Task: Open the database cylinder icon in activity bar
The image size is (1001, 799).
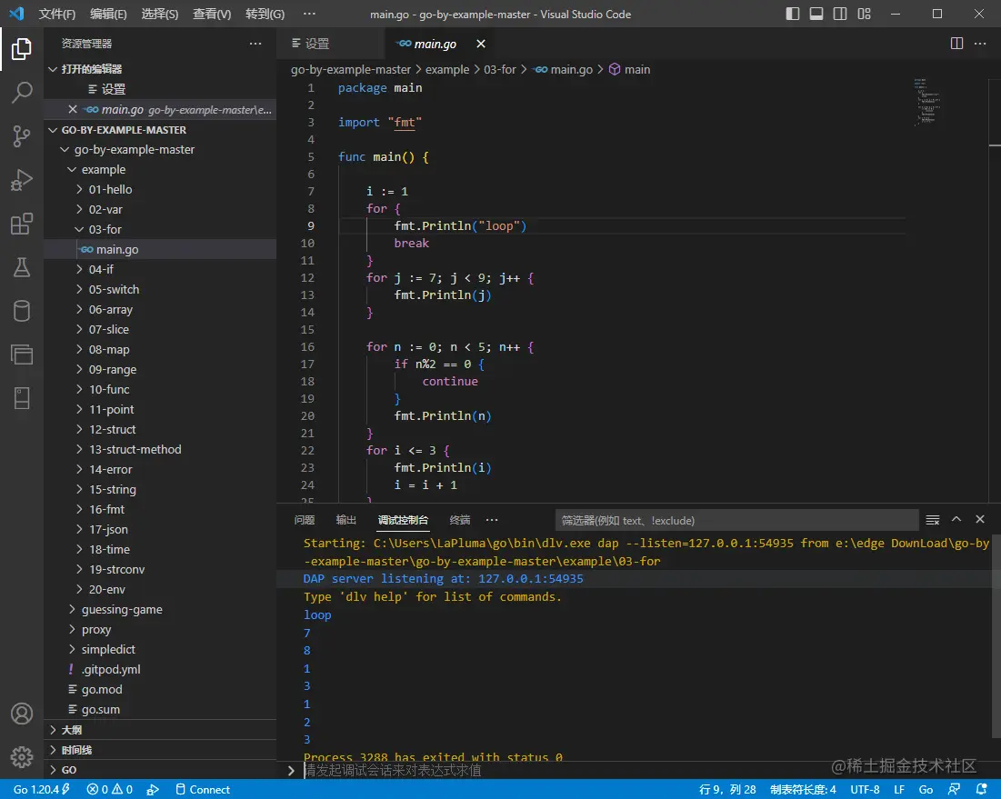Action: [x=22, y=311]
